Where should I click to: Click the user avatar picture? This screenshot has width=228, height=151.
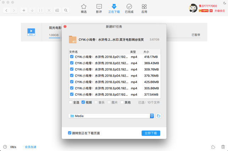[193, 8]
